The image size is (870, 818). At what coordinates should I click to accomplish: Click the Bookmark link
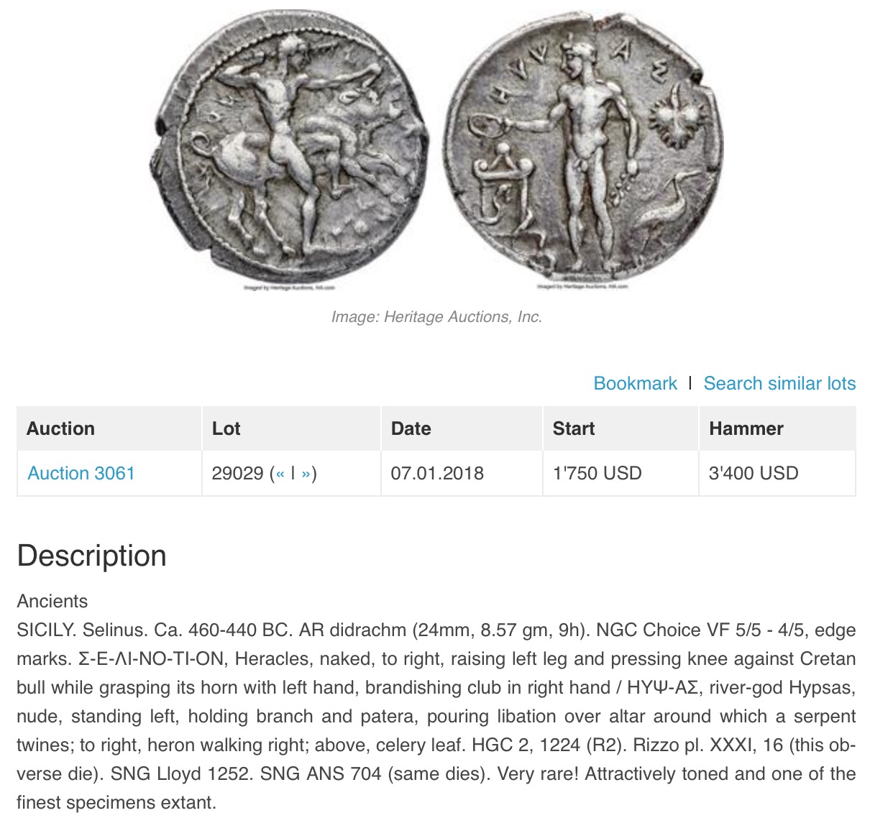click(x=635, y=383)
